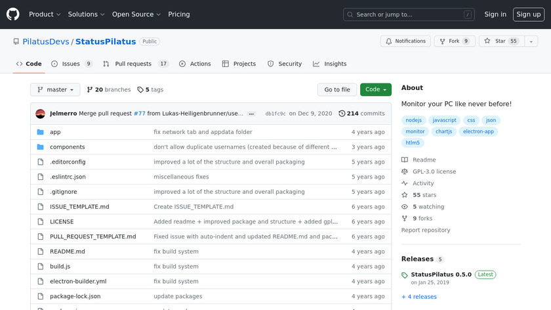Expand the master branch dropdown

[x=55, y=90]
